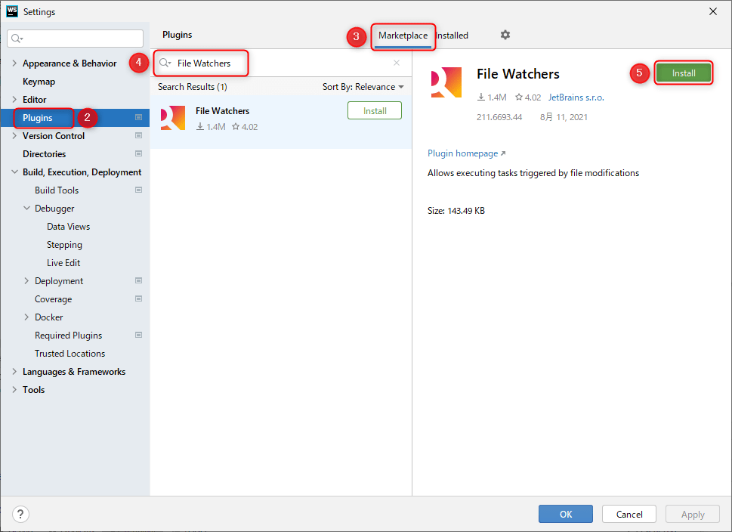Collapse the Debugger node
Viewport: 732px width, 532px height.
click(x=26, y=209)
